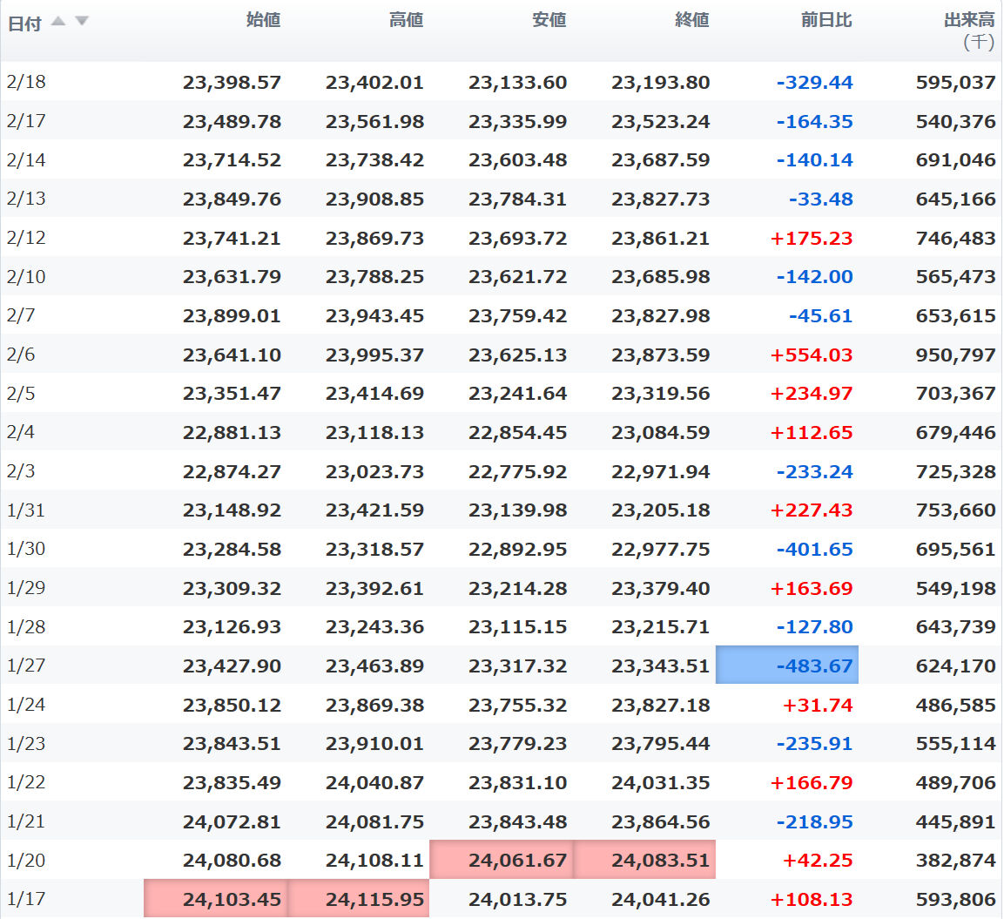The width and height of the screenshot is (1004, 919).
Task: Click the 日付 column header
Action: [24, 24]
